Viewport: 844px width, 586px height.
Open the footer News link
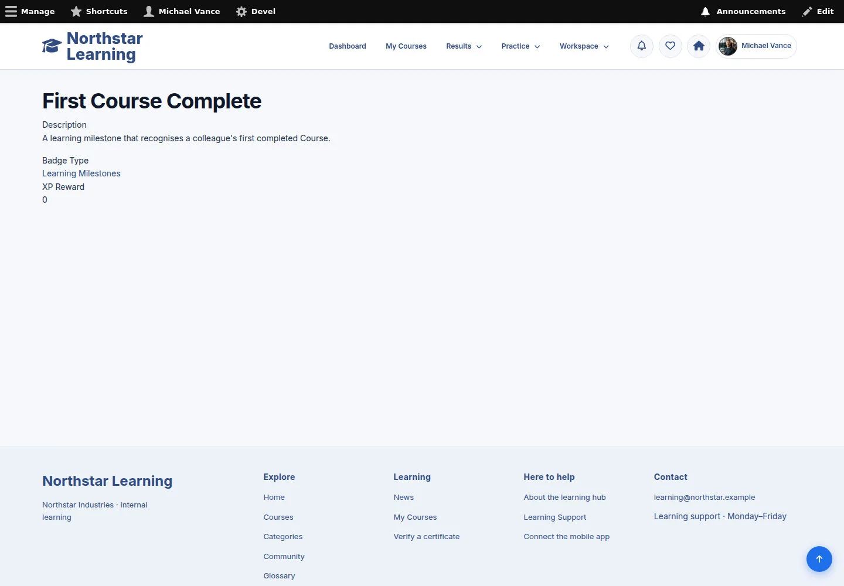(404, 498)
